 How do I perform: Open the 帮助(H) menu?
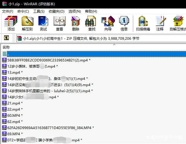[91, 11]
